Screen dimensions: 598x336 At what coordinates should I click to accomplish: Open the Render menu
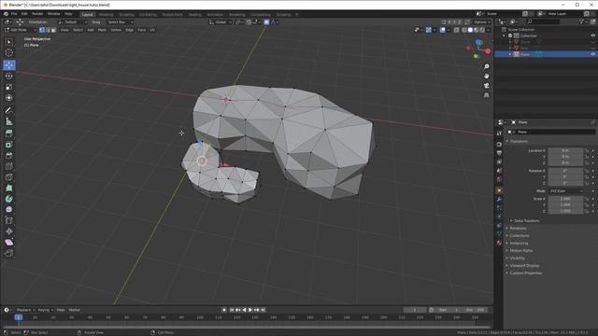coord(37,14)
